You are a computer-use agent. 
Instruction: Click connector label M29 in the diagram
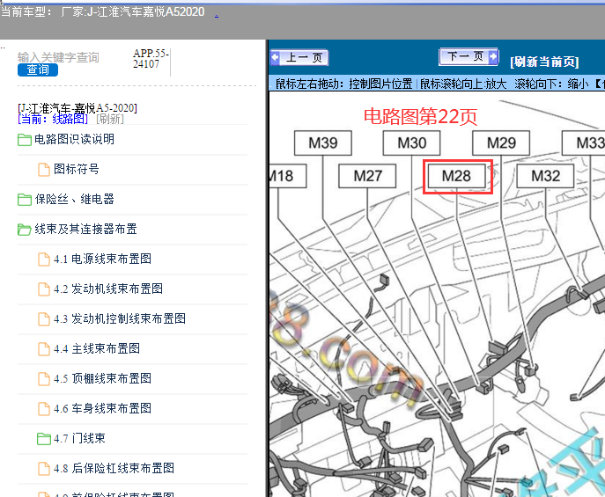pos(501,143)
